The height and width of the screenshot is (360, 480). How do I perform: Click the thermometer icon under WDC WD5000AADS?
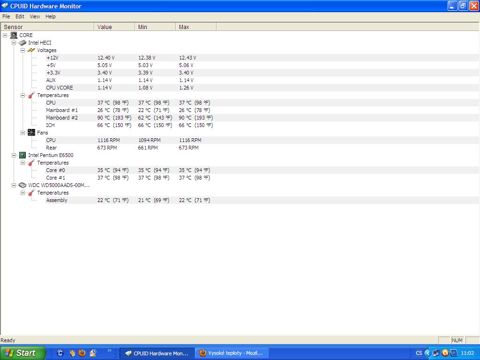click(31, 193)
